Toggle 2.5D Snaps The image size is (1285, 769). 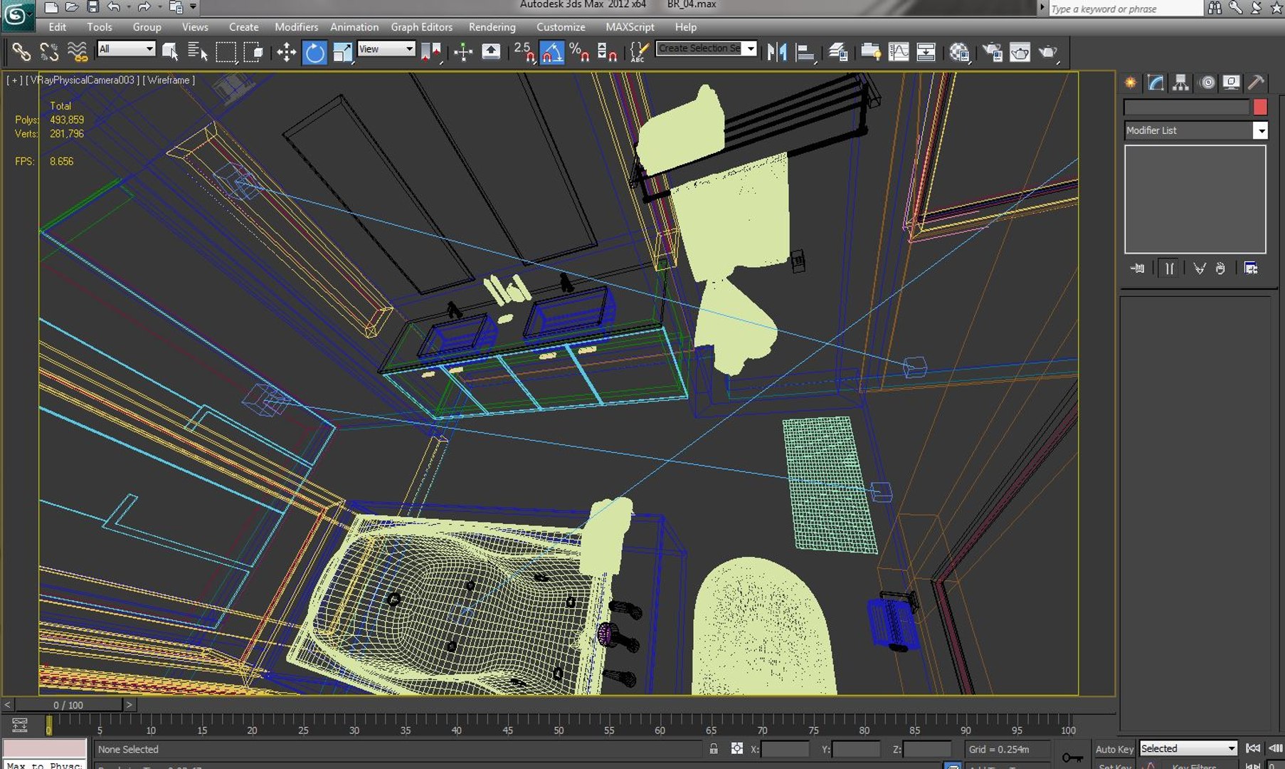click(x=524, y=52)
